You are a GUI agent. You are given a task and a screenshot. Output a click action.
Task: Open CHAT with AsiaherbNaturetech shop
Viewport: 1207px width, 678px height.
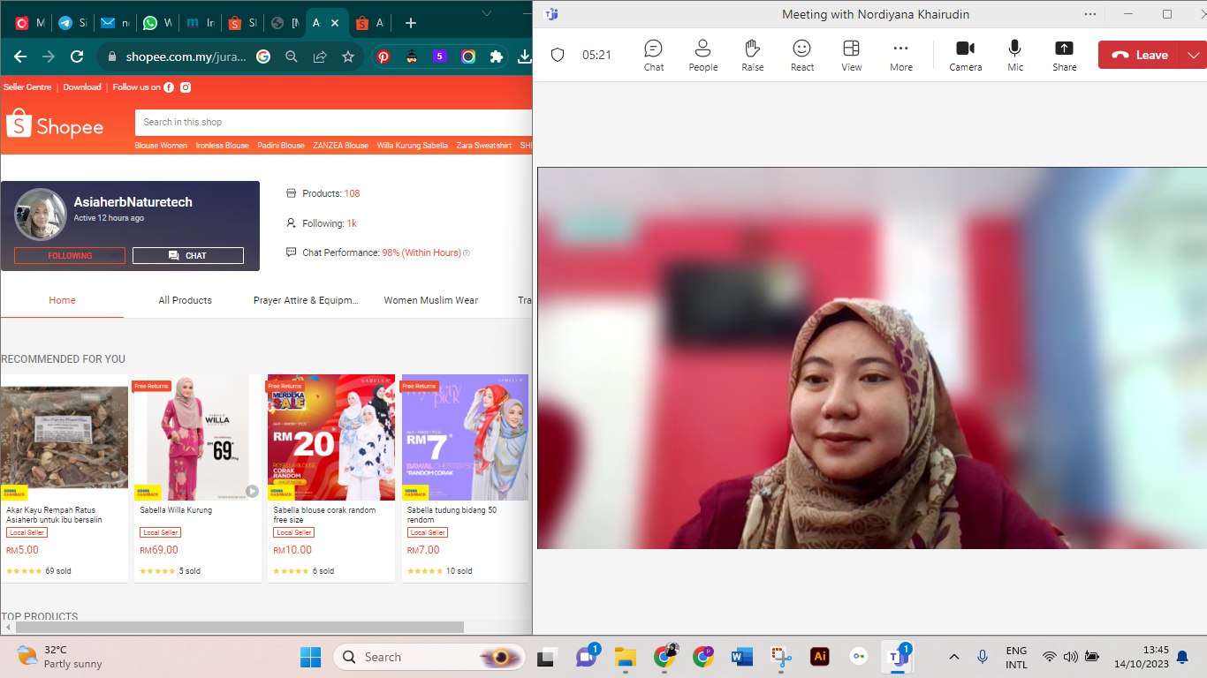pyautogui.click(x=188, y=255)
